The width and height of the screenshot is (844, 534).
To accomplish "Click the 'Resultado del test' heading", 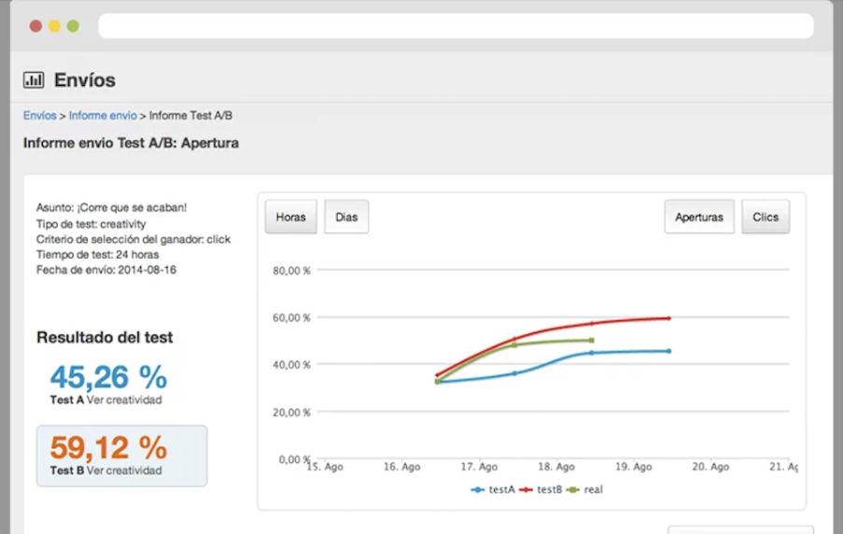I will pyautogui.click(x=105, y=338).
